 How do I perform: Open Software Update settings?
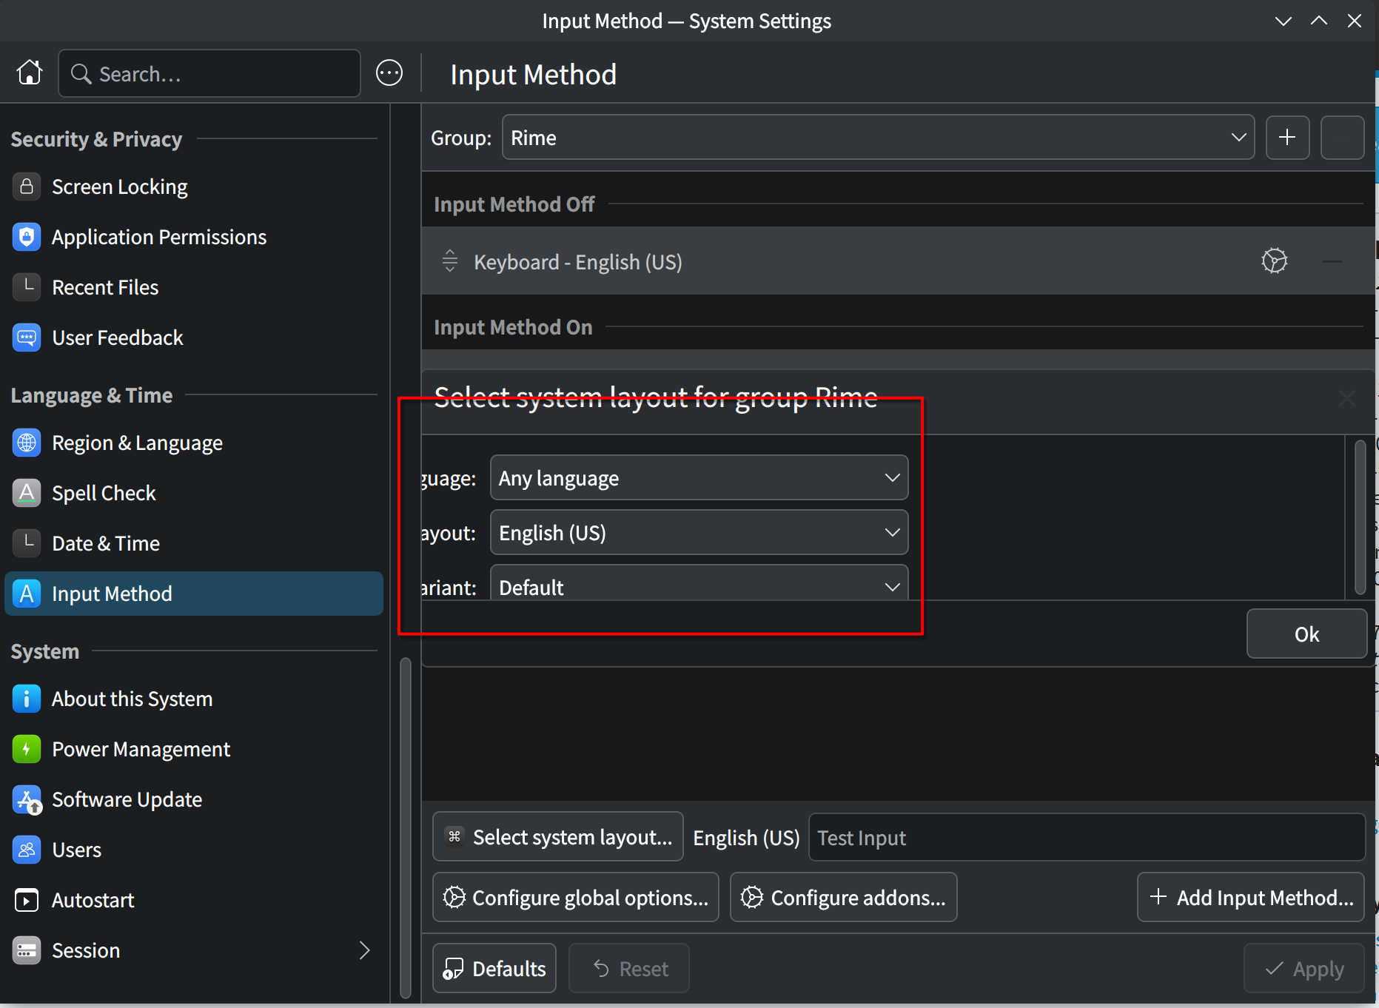coord(194,799)
